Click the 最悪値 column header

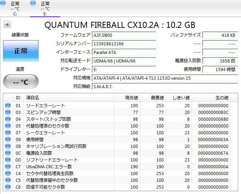(153, 98)
